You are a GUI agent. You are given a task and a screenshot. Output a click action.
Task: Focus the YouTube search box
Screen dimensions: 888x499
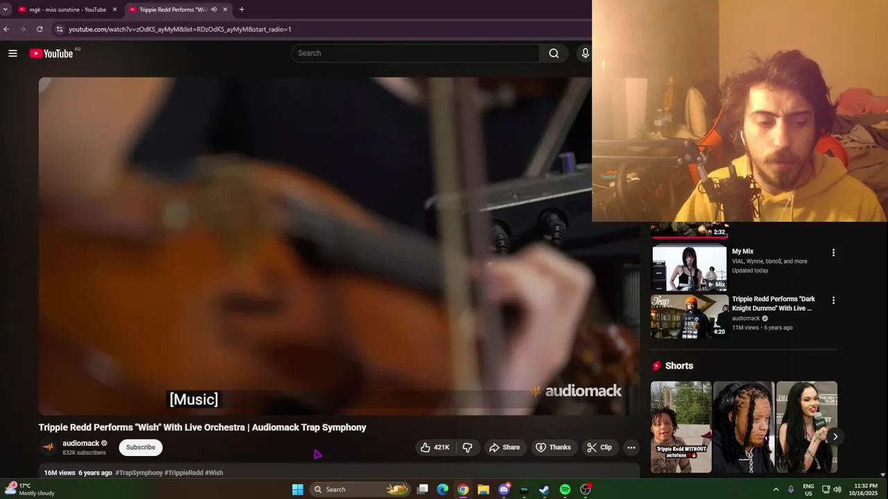point(415,53)
